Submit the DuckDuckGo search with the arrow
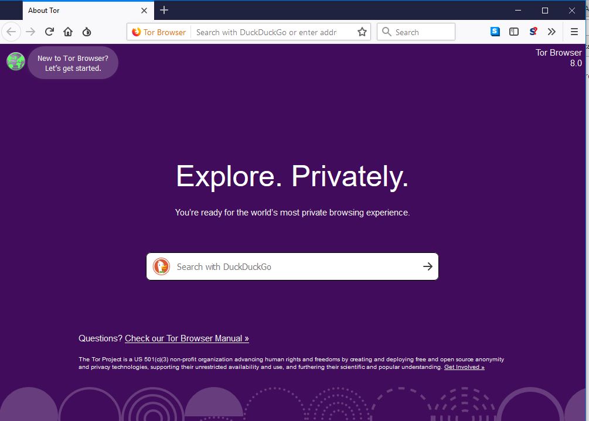Image resolution: width=589 pixels, height=421 pixels. [x=427, y=266]
